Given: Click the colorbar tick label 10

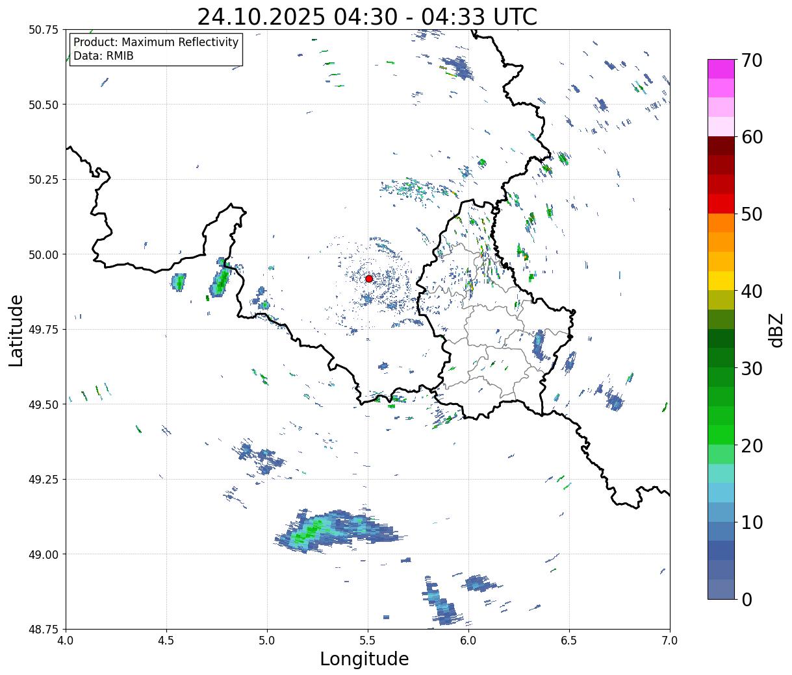Looking at the screenshot, I should (751, 522).
